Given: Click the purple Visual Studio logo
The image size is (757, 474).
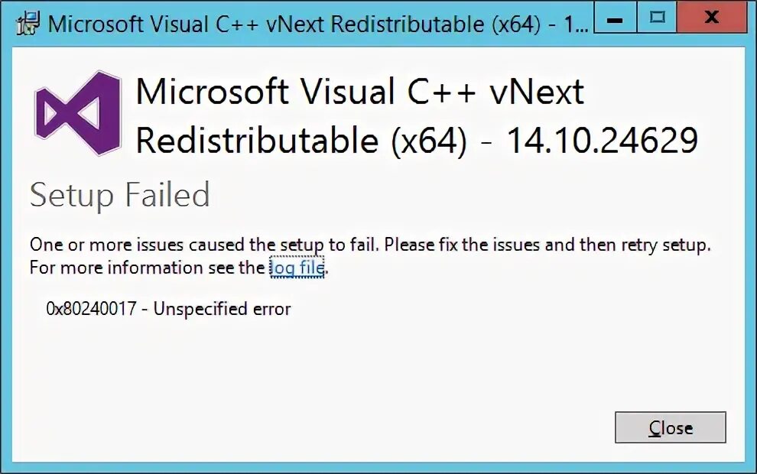Looking at the screenshot, I should click(x=78, y=113).
